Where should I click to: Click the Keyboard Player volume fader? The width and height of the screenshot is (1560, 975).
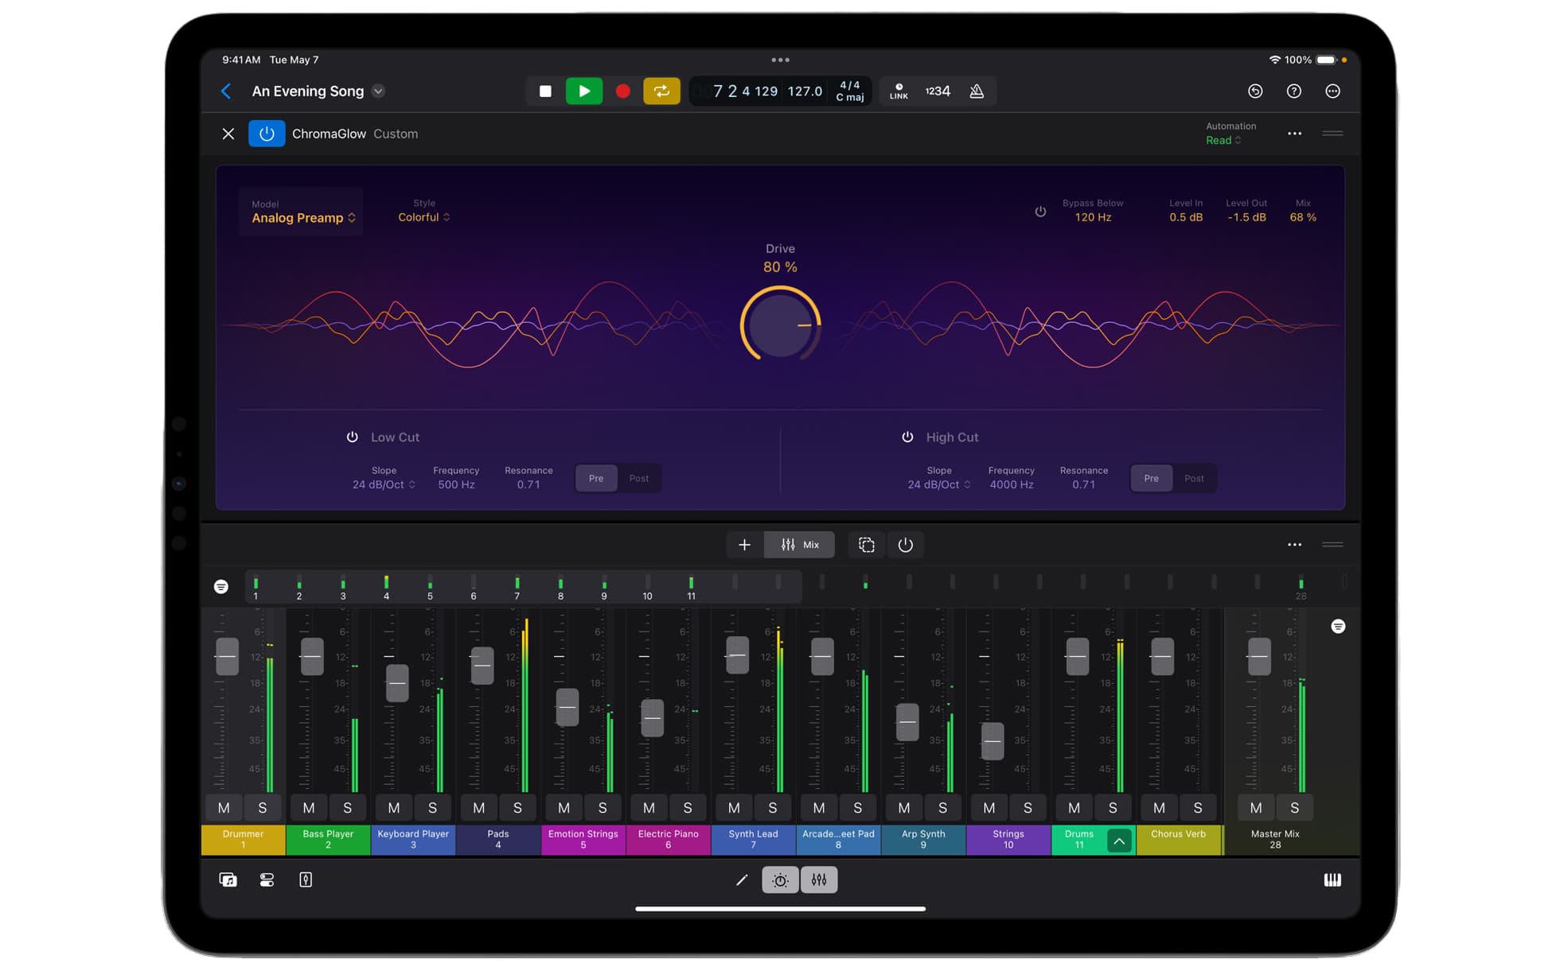coord(397,683)
